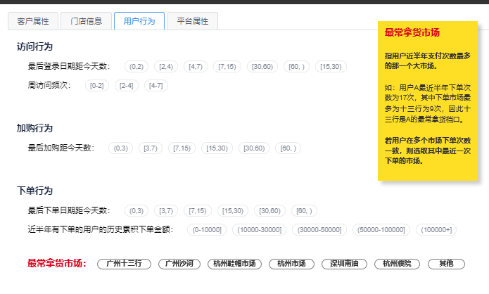This screenshot has height=294, width=489.
Task: Click the 近半年有下单的用户的历史累积下单金额 label
Action: pyautogui.click(x=100, y=229)
